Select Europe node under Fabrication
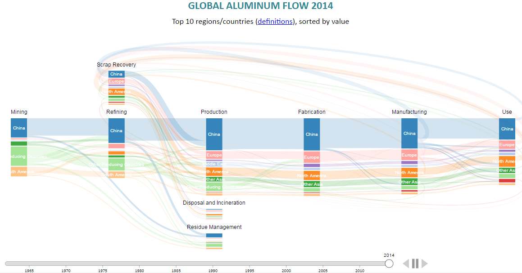 tap(312, 157)
